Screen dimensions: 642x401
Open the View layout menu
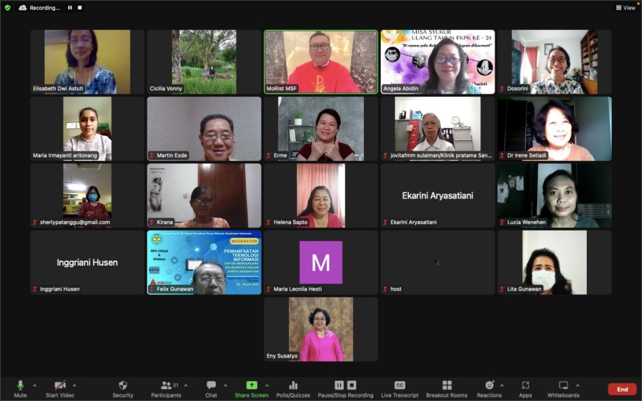[625, 8]
